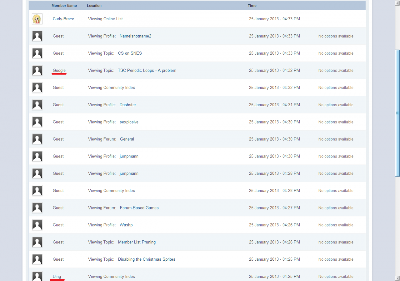Open the Forum-Based Games forum link
The width and height of the screenshot is (400, 281).
coord(139,208)
